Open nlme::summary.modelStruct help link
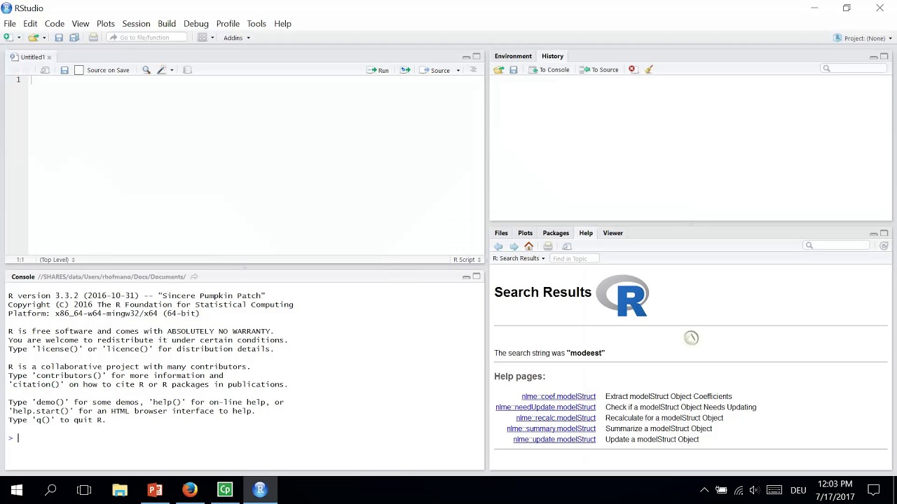 click(x=551, y=428)
